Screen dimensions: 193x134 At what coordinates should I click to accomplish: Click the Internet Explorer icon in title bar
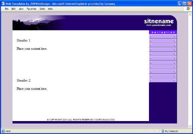(3, 3)
